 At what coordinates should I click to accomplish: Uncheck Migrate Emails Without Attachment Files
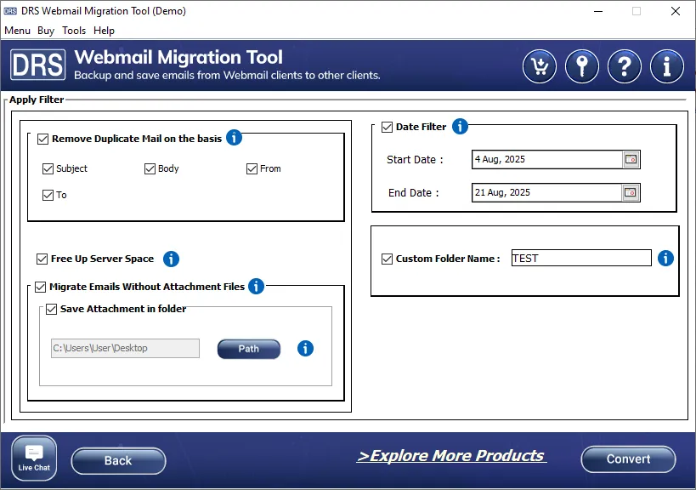click(x=41, y=287)
